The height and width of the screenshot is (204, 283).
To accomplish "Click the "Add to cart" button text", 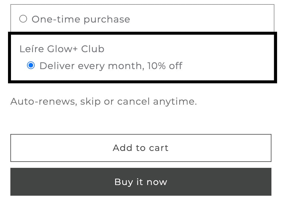I will coord(141,148).
